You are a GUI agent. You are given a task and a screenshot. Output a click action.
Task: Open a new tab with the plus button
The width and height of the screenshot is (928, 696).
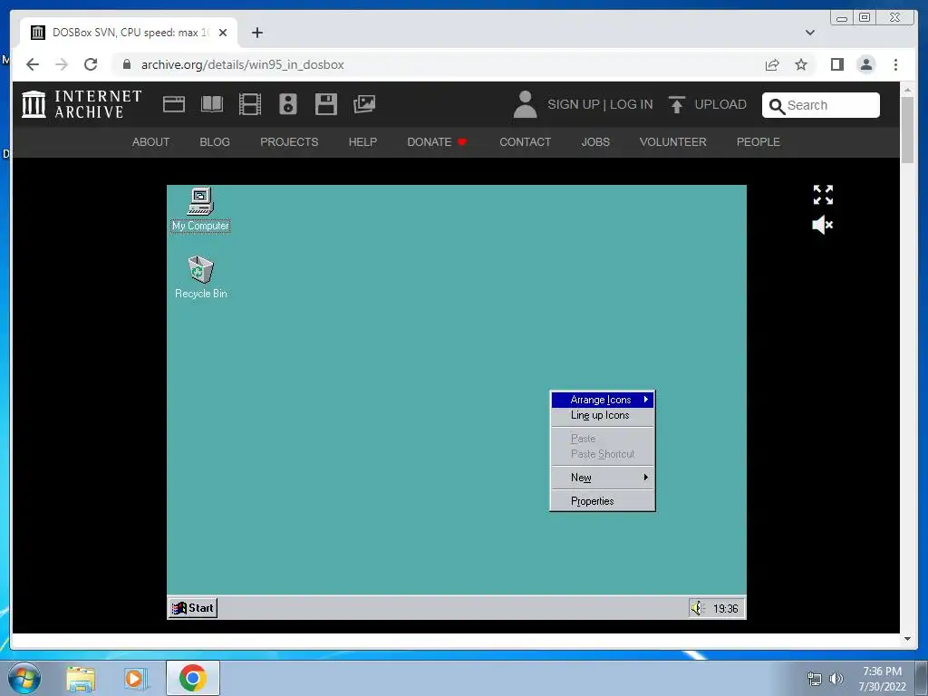tap(256, 33)
